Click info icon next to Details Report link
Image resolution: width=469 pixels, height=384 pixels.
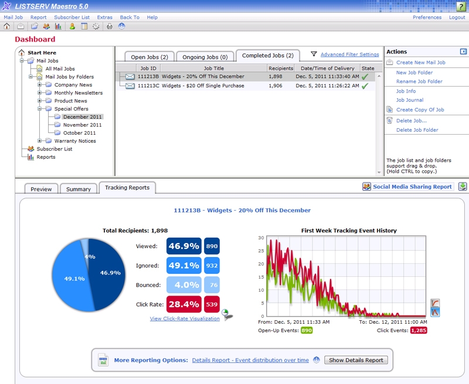coord(317,360)
